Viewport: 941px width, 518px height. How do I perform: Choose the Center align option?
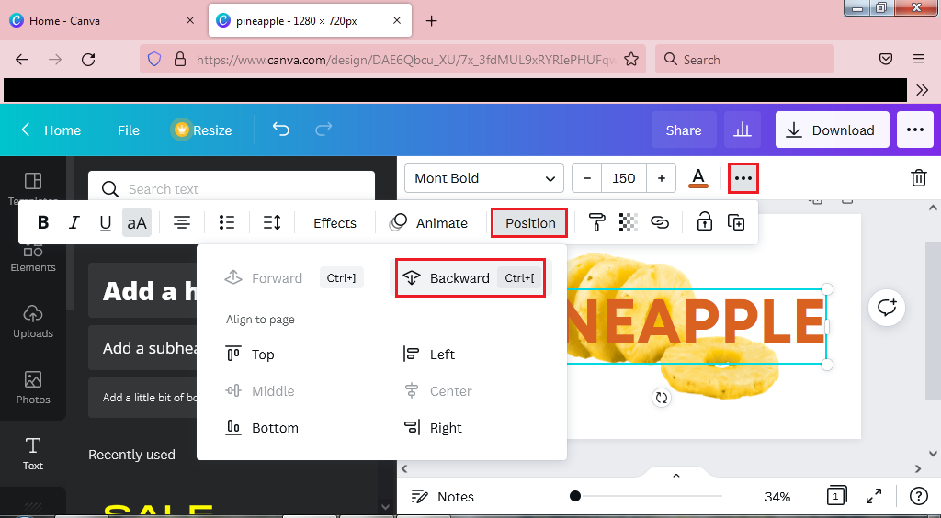tap(438, 391)
